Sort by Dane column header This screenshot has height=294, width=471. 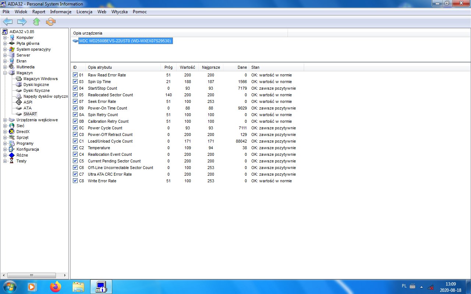click(x=236, y=67)
